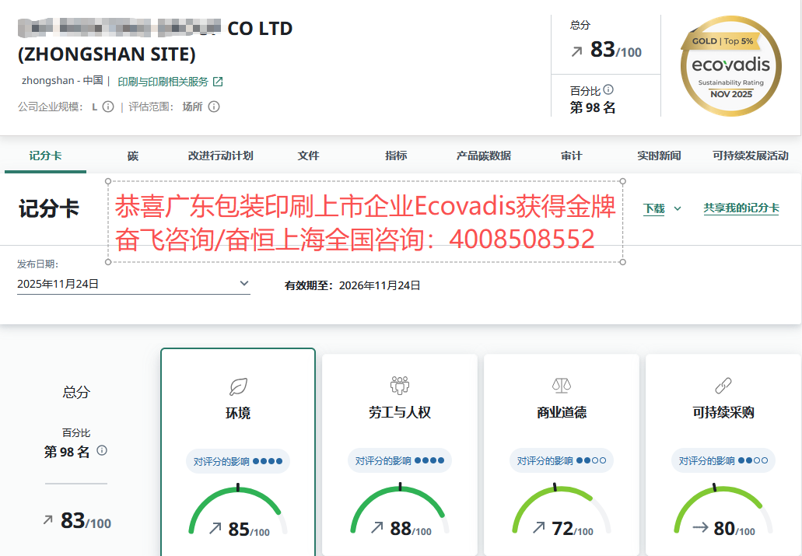Select the 劳工与人权 score card title
This screenshot has width=802, height=556.
tap(400, 412)
